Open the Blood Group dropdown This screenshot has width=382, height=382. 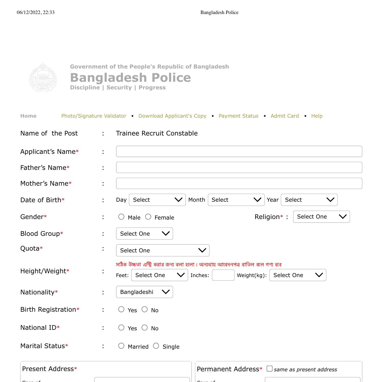pyautogui.click(x=144, y=234)
